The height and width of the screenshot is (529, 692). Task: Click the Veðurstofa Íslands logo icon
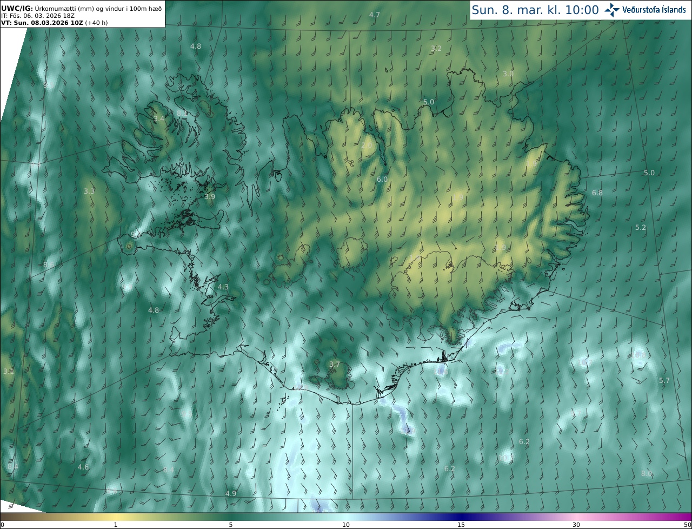click(x=612, y=9)
